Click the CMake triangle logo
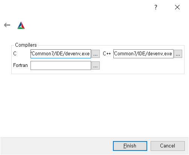The width and height of the screenshot is (189, 155). click(x=21, y=25)
